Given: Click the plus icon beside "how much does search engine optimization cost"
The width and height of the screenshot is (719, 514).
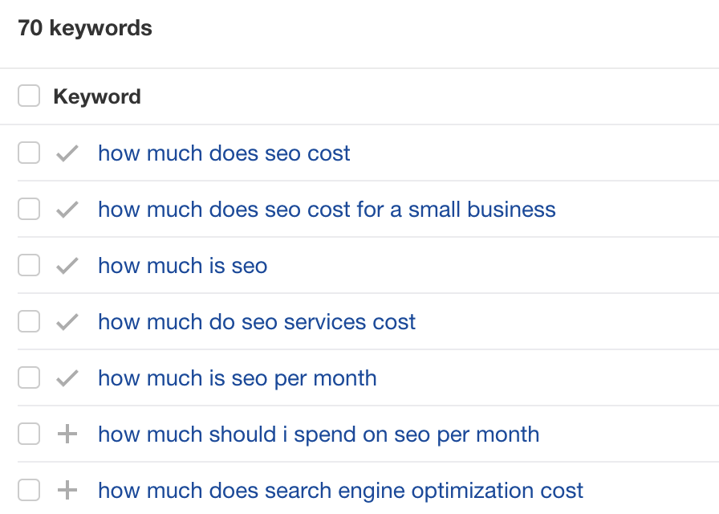Looking at the screenshot, I should [x=67, y=490].
